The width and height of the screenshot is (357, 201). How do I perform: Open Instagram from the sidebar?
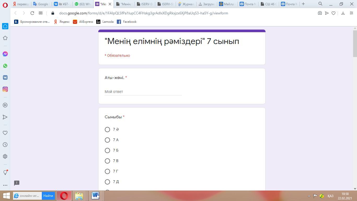pyautogui.click(x=5, y=89)
